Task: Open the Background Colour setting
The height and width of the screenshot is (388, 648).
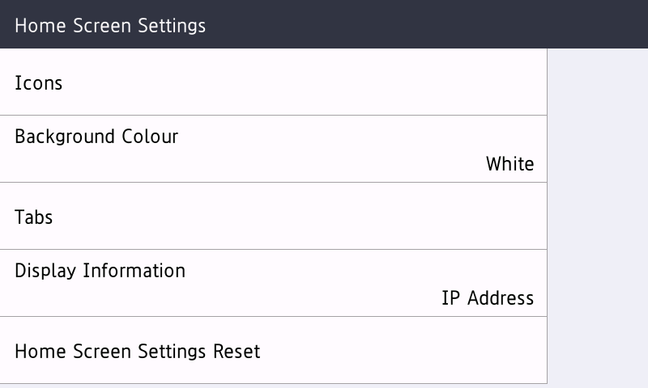Action: (273, 150)
